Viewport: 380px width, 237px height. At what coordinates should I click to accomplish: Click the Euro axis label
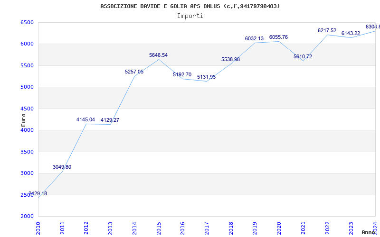23,120
